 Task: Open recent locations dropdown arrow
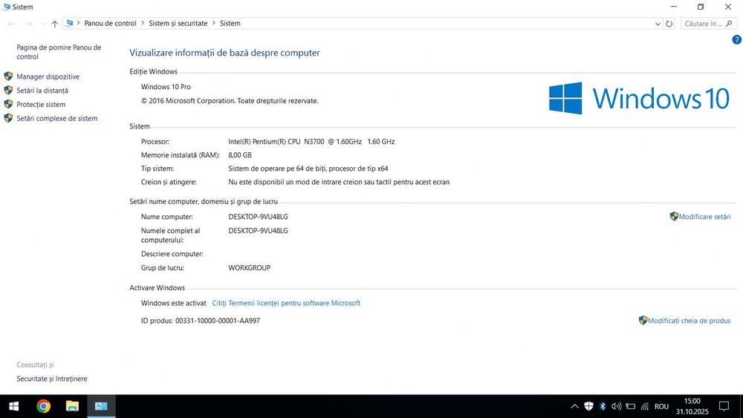[x=42, y=24]
